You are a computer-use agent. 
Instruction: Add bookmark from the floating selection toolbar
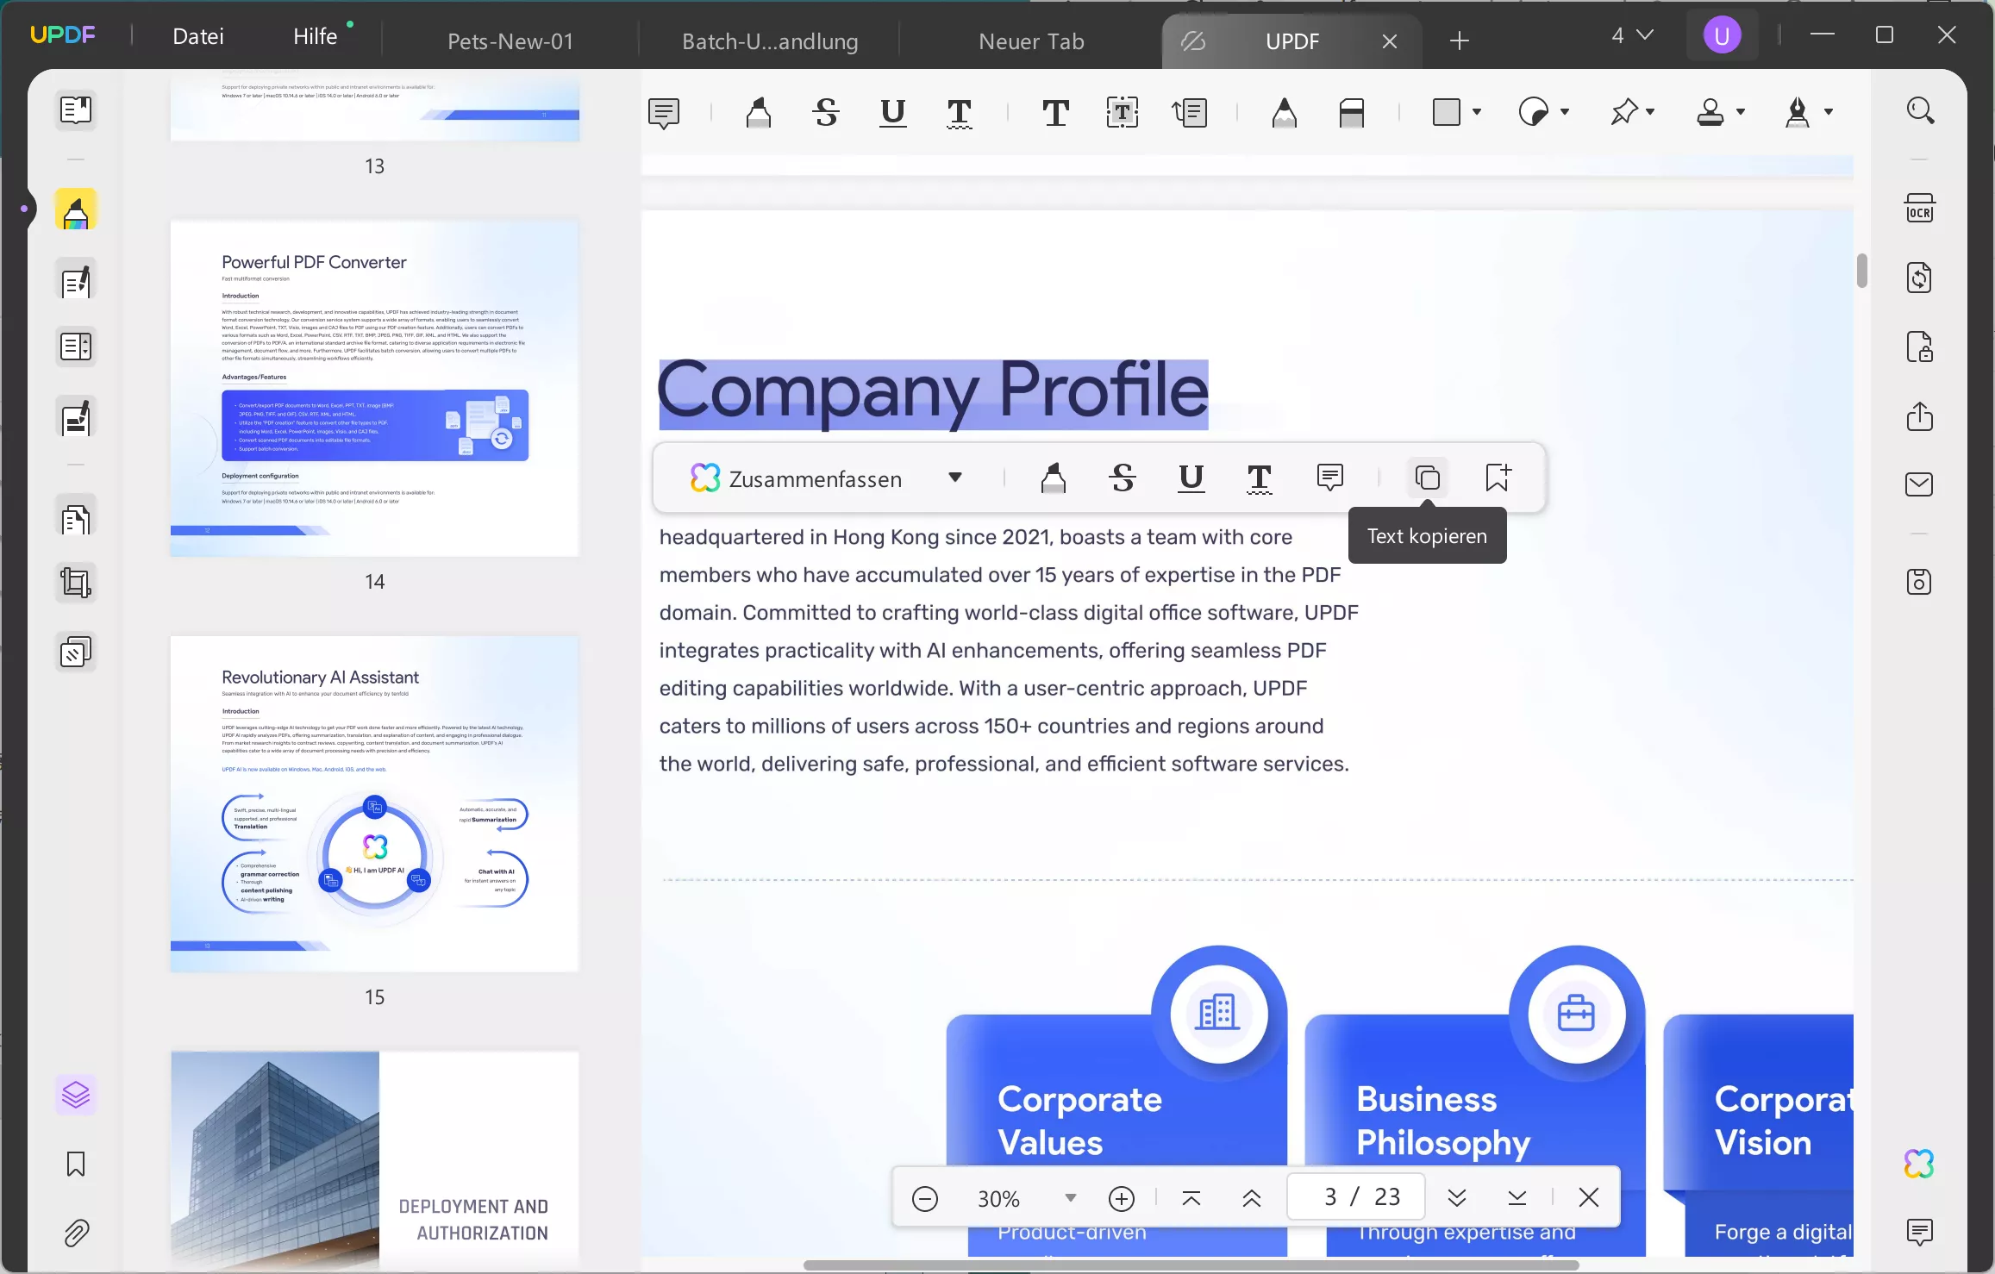point(1498,478)
